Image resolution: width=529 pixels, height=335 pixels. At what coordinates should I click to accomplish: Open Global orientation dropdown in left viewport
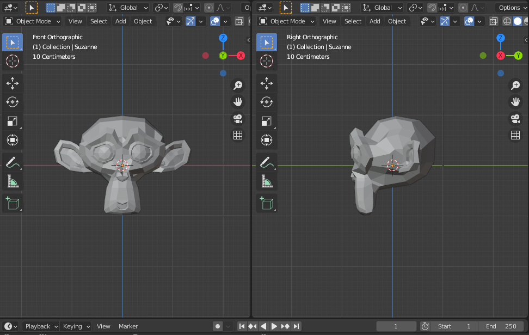pyautogui.click(x=128, y=8)
